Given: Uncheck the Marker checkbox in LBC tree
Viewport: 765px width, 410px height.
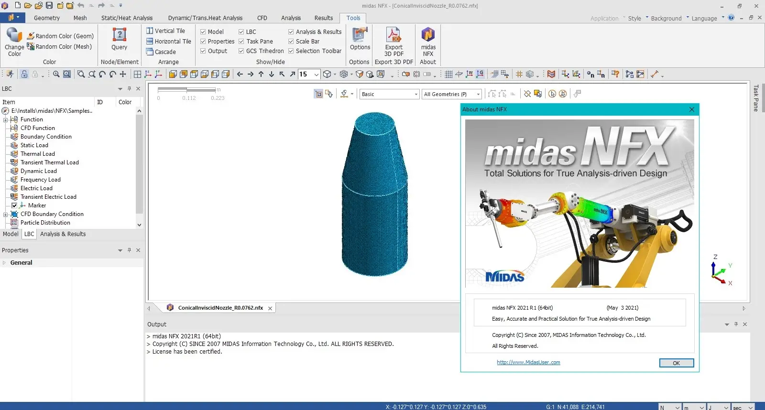Looking at the screenshot, I should pyautogui.click(x=14, y=205).
